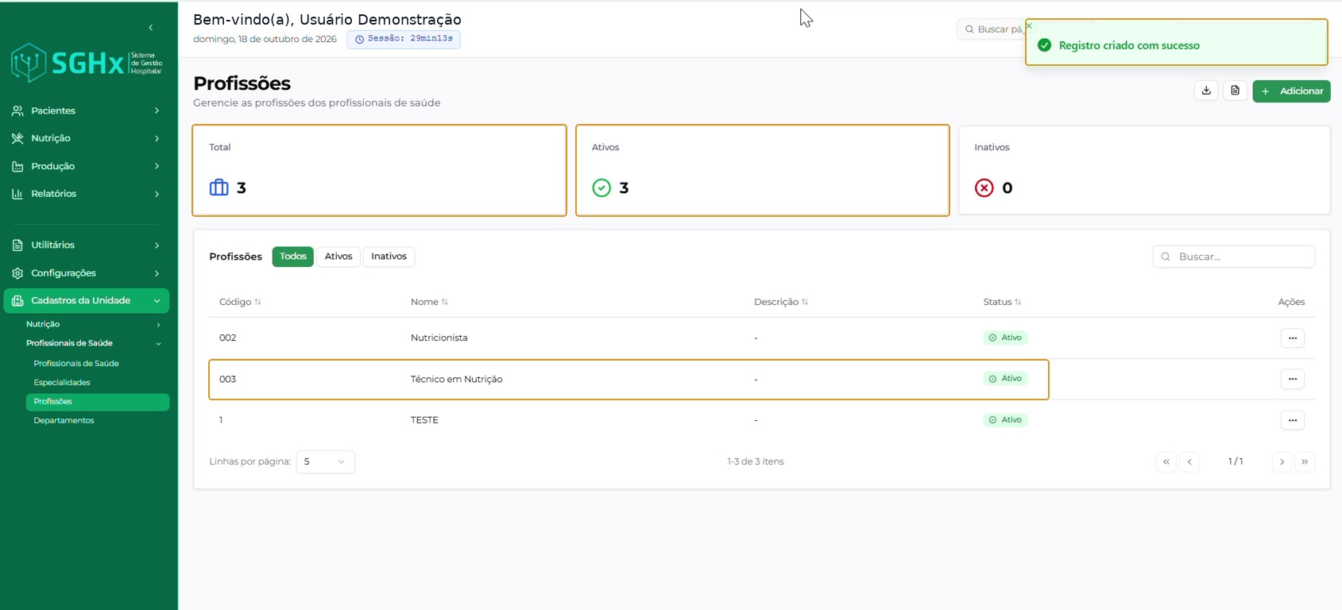
Task: Expand the Nutrição main menu
Action: tap(86, 138)
